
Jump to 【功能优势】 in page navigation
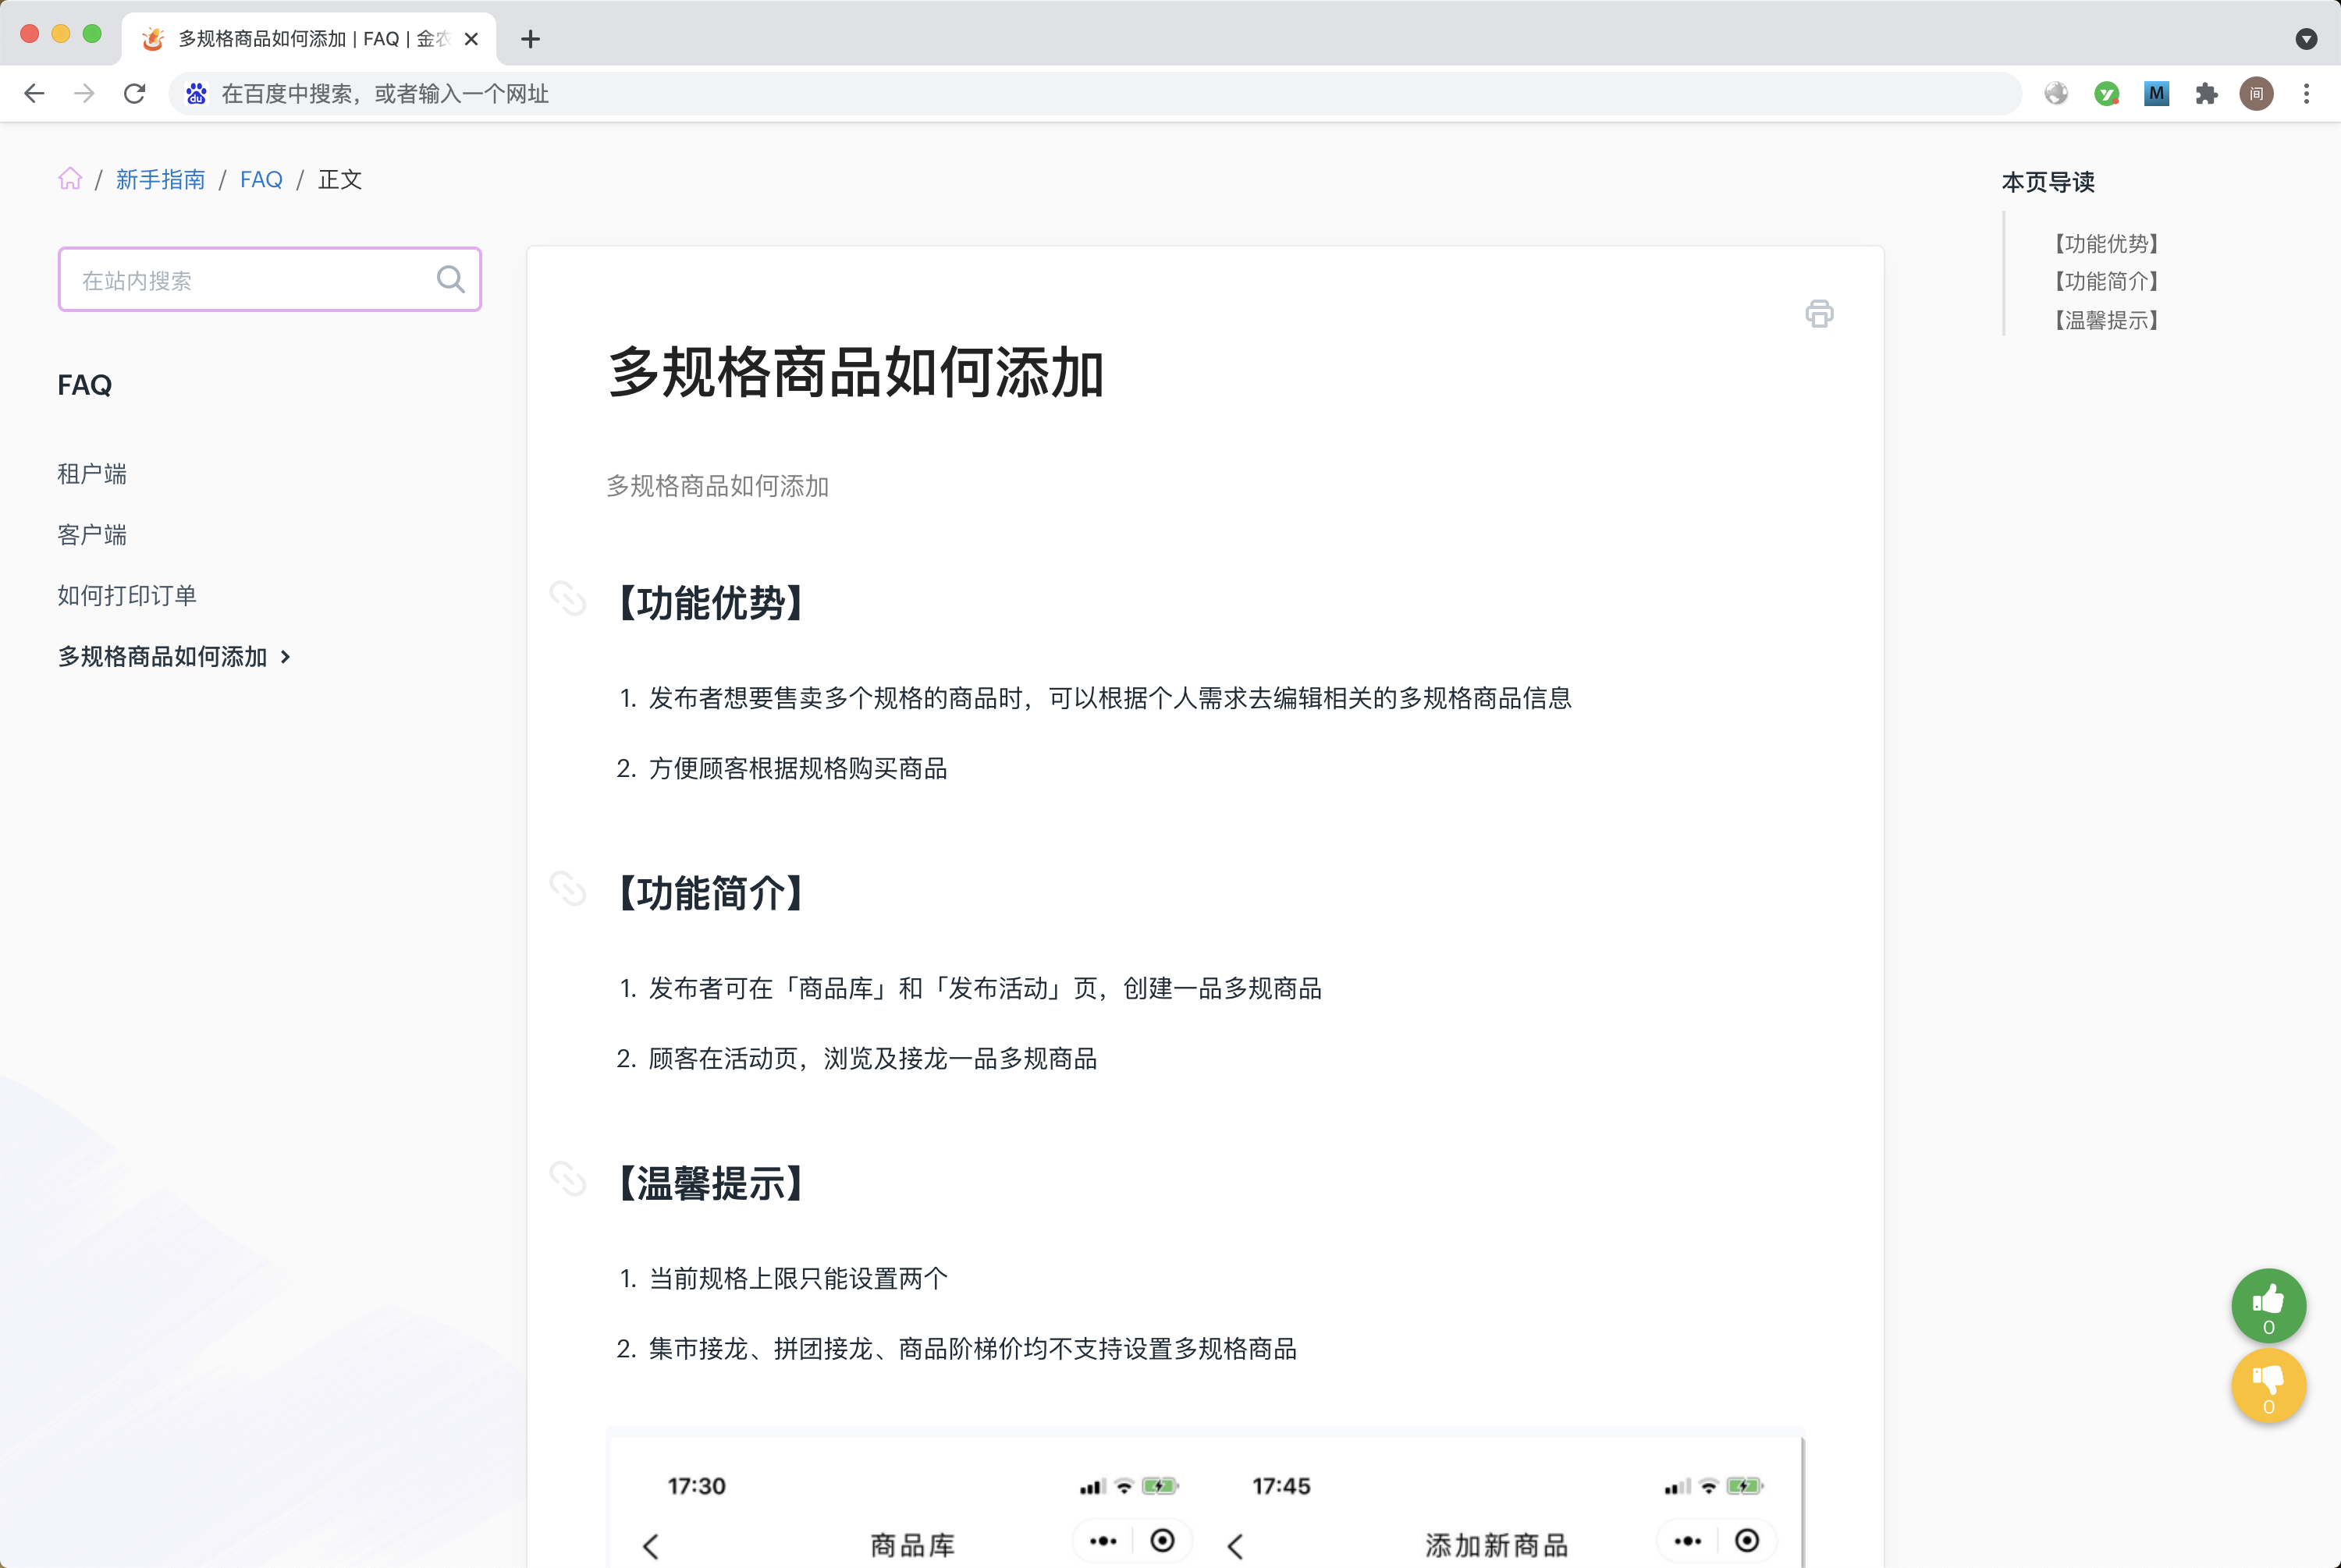[2106, 243]
